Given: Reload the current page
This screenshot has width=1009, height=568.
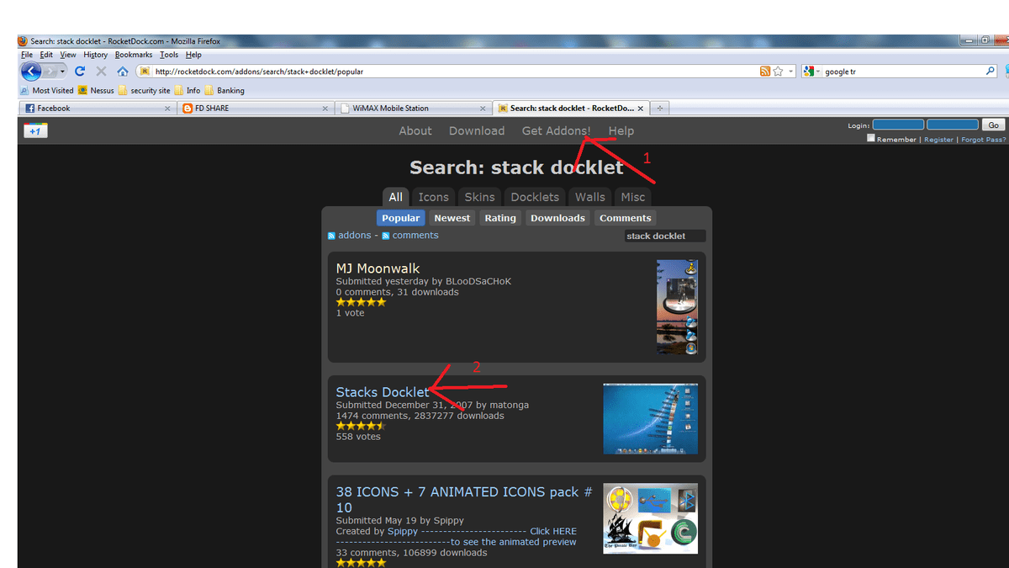Looking at the screenshot, I should [x=80, y=72].
